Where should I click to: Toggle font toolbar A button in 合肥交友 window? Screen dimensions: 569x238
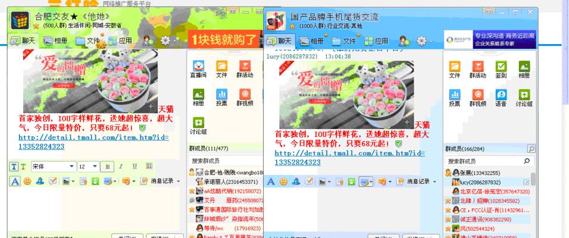tap(14, 181)
